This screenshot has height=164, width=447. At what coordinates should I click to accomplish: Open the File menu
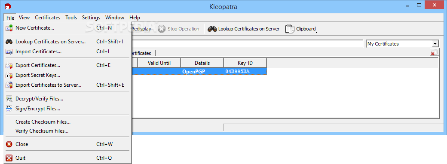pyautogui.click(x=10, y=18)
